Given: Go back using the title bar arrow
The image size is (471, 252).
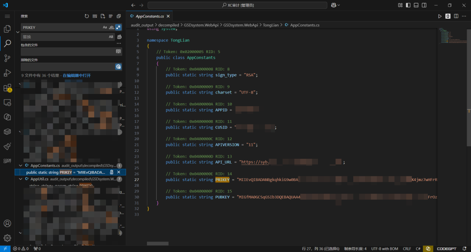Looking at the screenshot, I should coord(133,5).
